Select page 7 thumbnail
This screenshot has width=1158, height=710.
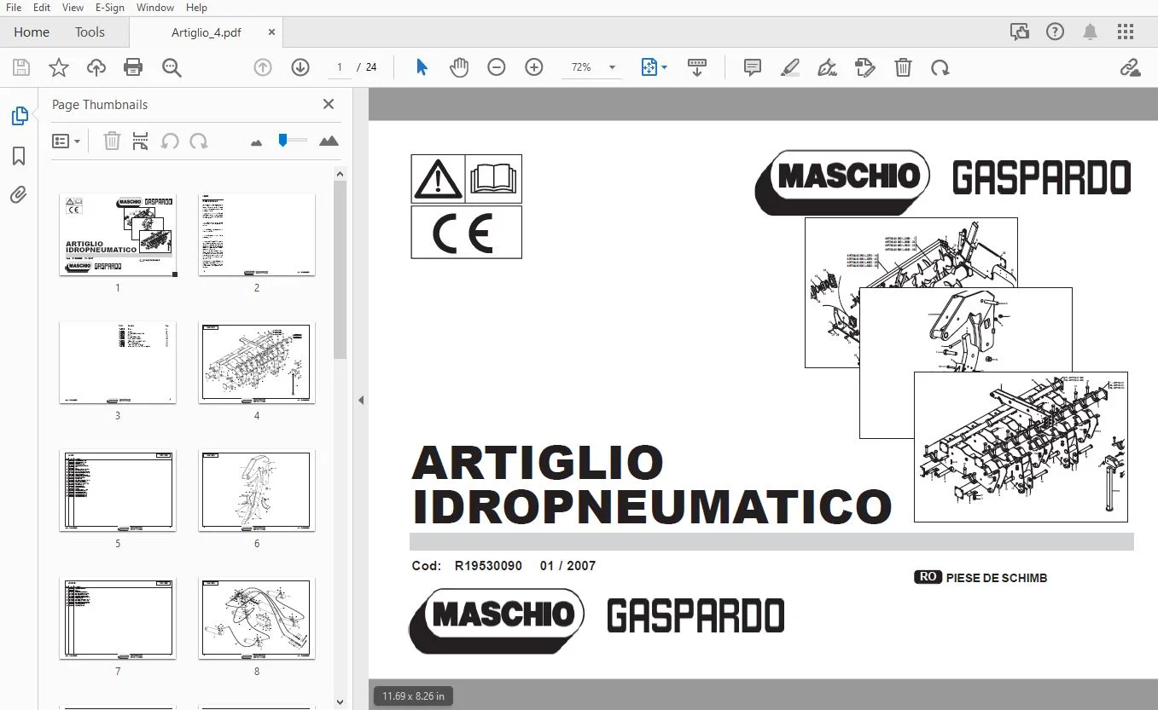click(118, 618)
